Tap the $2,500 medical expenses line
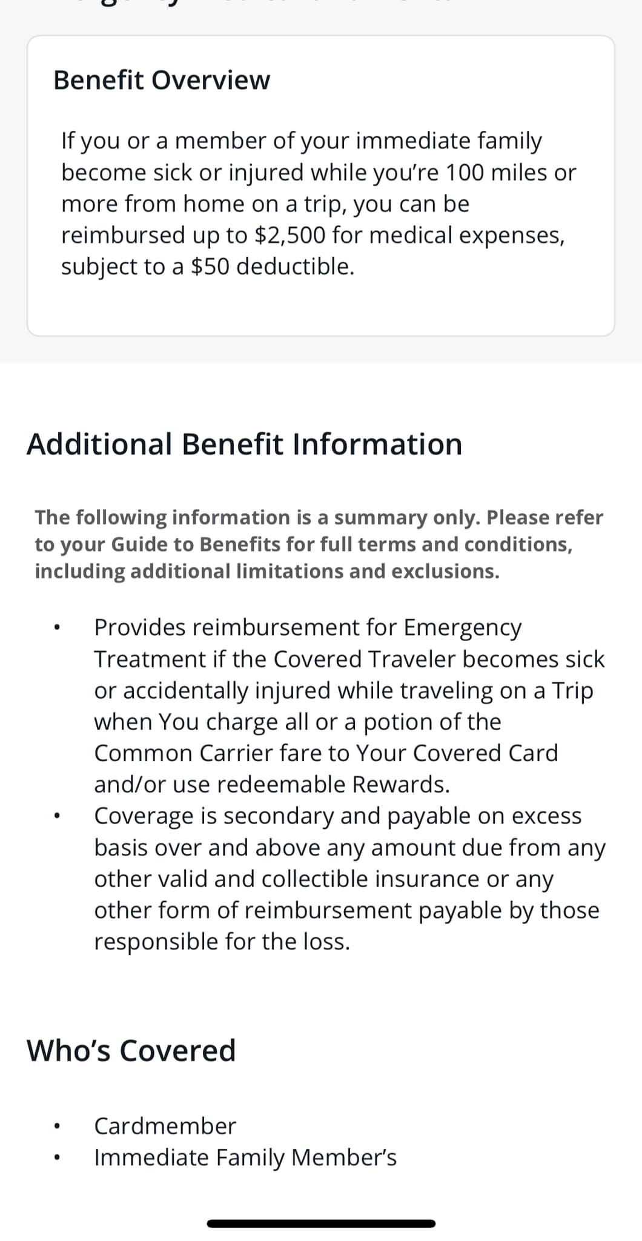Viewport: 642px width, 1241px height. 313,235
